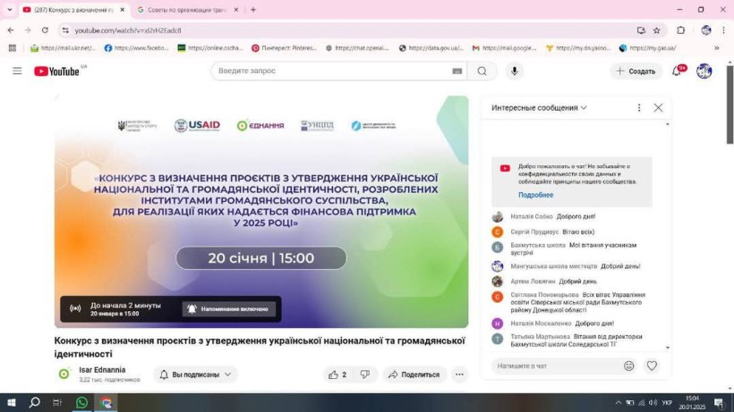Viewport: 734px width, 412px height.
Task: Show more bookmarks with the chevron
Action: point(717,47)
